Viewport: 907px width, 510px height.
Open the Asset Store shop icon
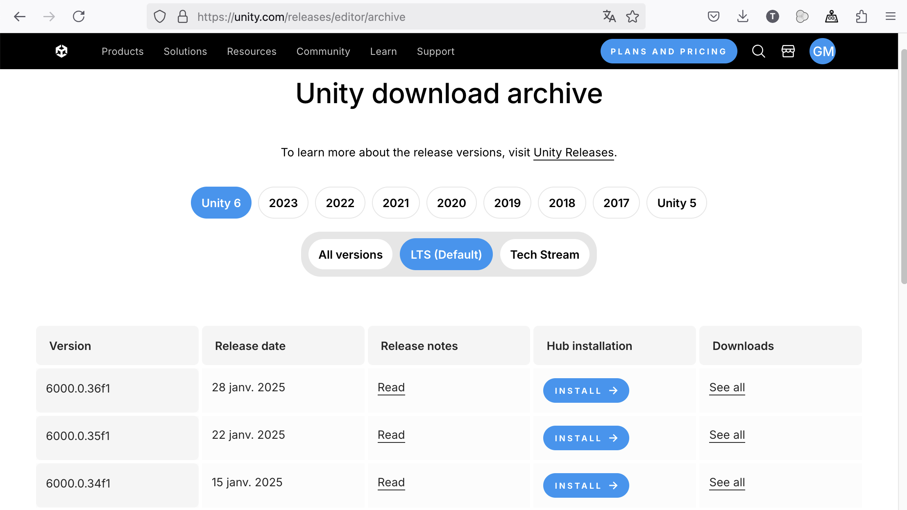click(x=788, y=51)
